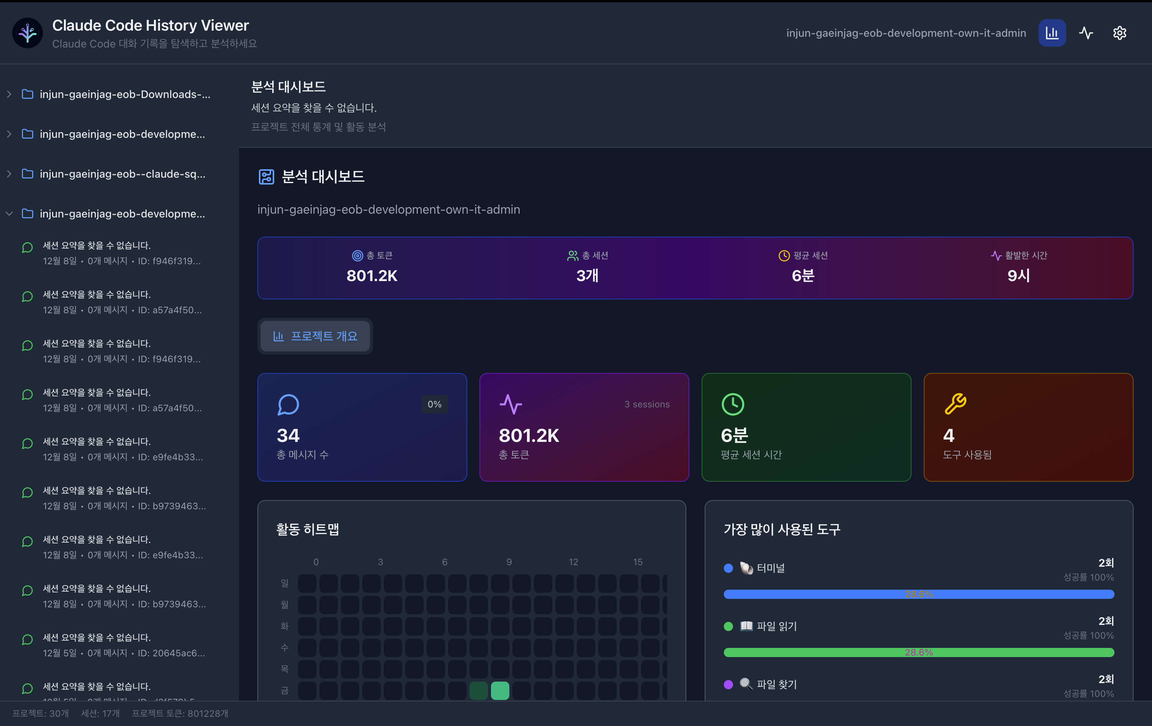This screenshot has width=1152, height=726.
Task: Click the dashboard icon beside 분석 대시보드 heading
Action: tap(266, 177)
